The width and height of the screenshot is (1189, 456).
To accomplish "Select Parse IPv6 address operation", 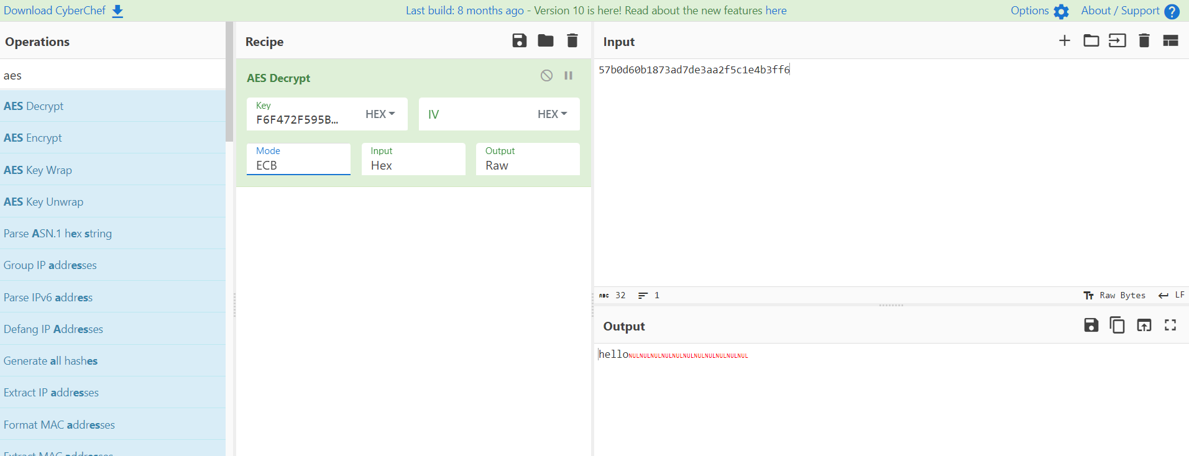I will [112, 298].
